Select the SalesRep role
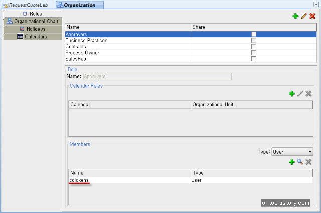This screenshot has width=321, height=213. 191,59
